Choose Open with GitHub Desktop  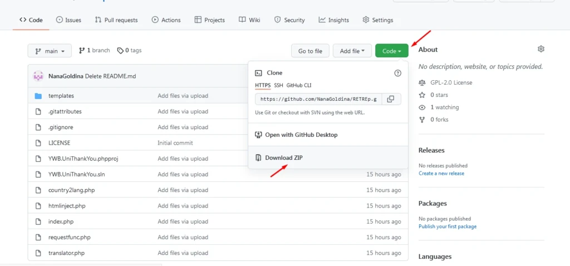[328, 135]
